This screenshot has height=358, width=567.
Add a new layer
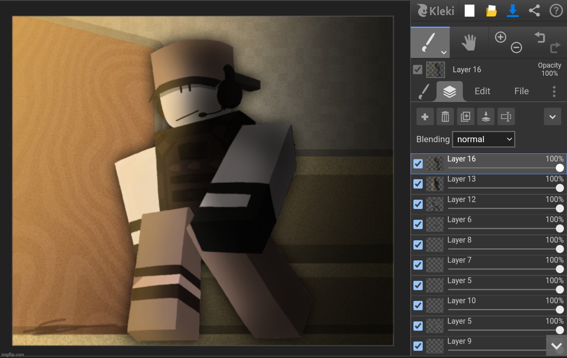[425, 117]
